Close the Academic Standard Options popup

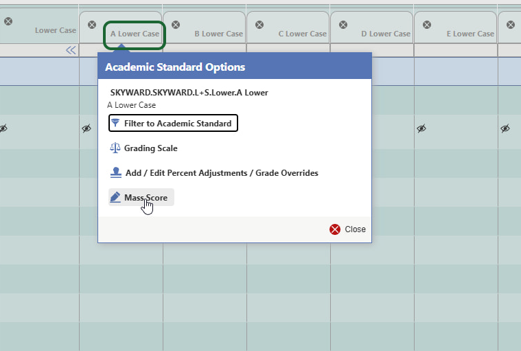click(x=347, y=229)
